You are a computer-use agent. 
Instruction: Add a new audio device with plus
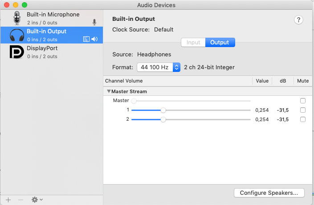point(8,200)
